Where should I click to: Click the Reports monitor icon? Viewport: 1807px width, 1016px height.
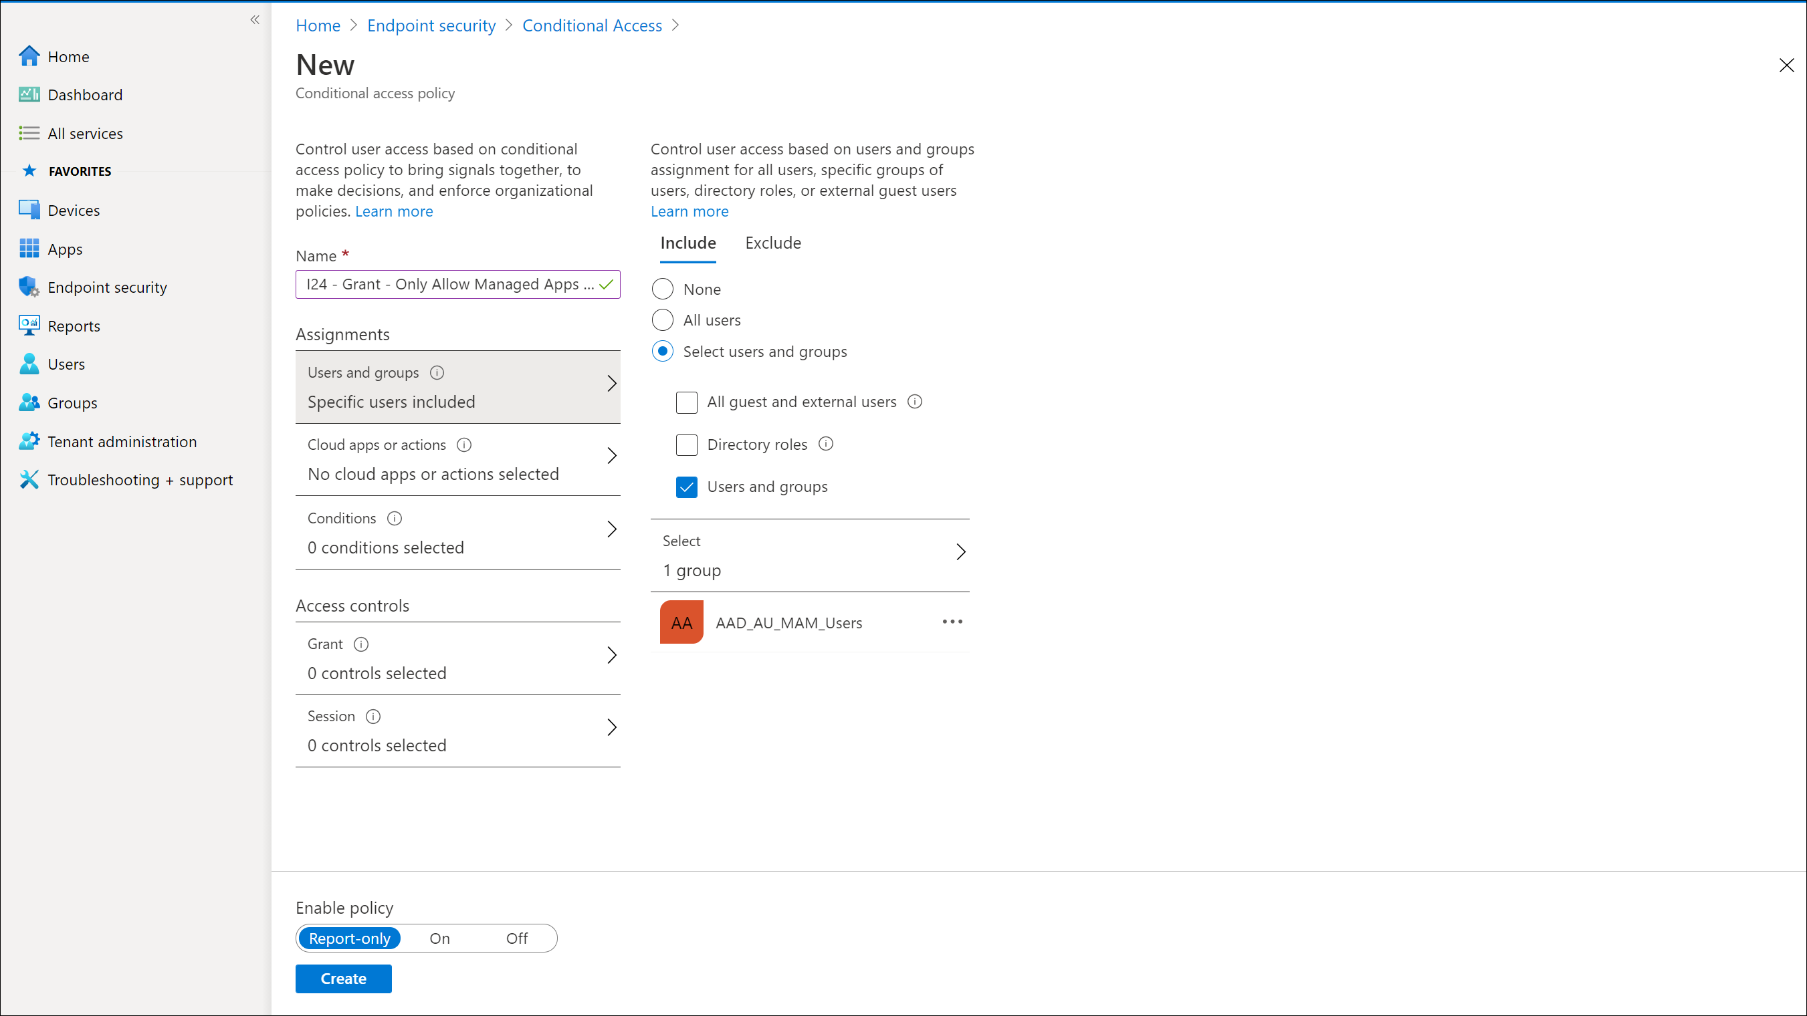click(x=29, y=326)
